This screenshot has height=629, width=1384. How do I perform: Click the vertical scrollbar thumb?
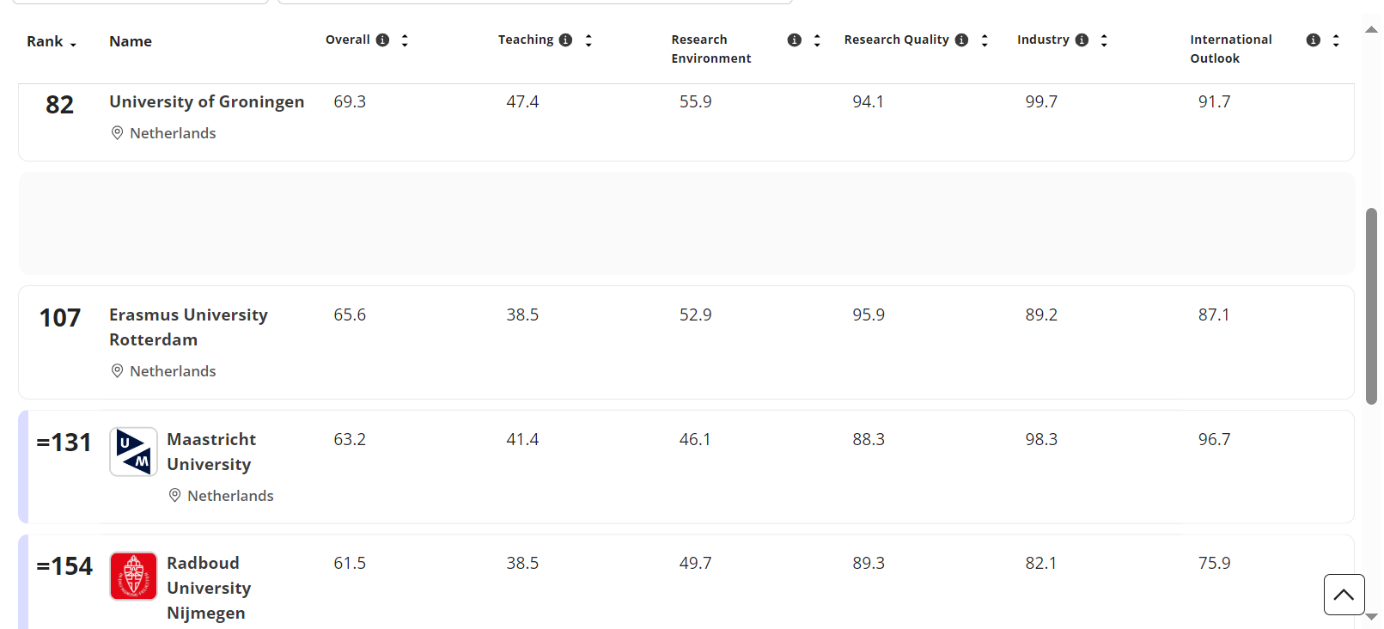tap(1371, 305)
